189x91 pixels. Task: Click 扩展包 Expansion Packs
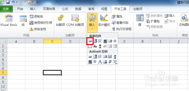pos(153,21)
